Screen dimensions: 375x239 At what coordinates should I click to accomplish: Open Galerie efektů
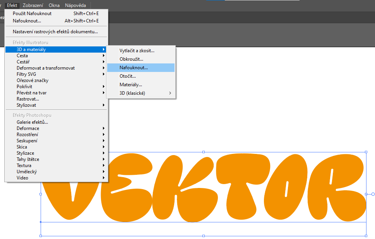pyautogui.click(x=32, y=122)
